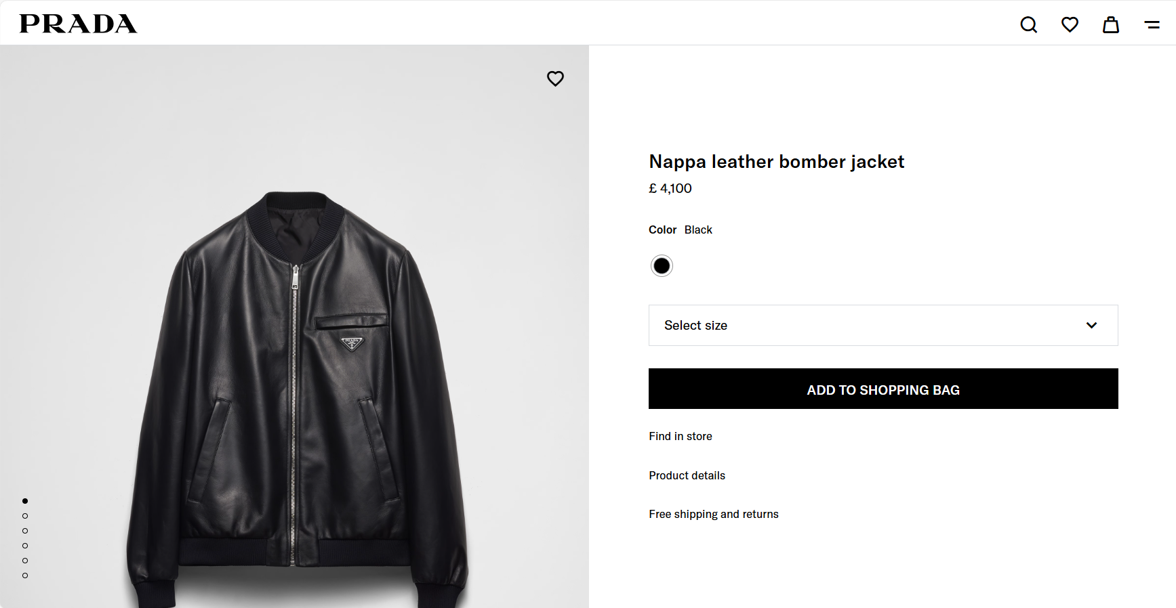Viewport: 1176px width, 608px height.
Task: Choose the Black color swatch
Action: click(x=662, y=266)
